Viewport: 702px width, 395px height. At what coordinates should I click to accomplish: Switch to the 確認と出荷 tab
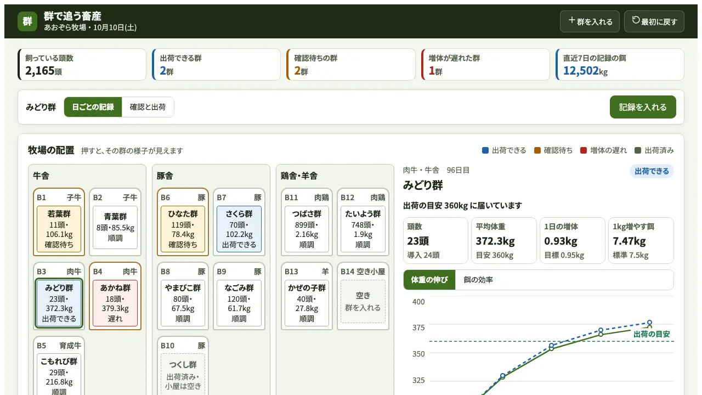click(x=148, y=107)
